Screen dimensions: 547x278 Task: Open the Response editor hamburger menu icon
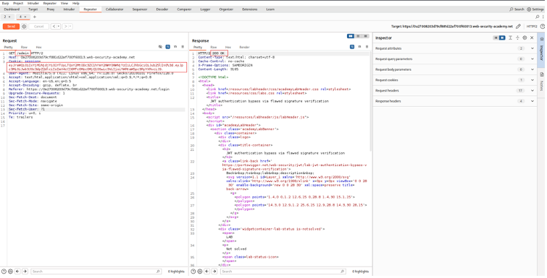[367, 46]
